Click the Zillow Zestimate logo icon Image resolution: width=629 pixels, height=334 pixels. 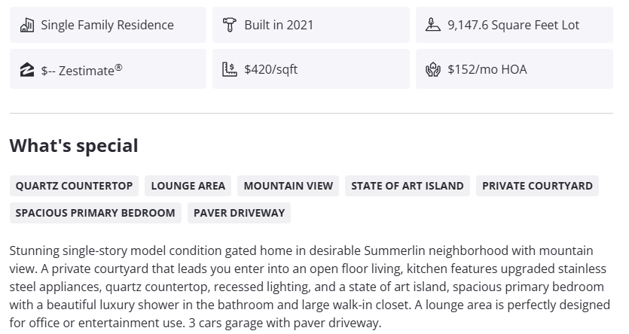pos(27,69)
